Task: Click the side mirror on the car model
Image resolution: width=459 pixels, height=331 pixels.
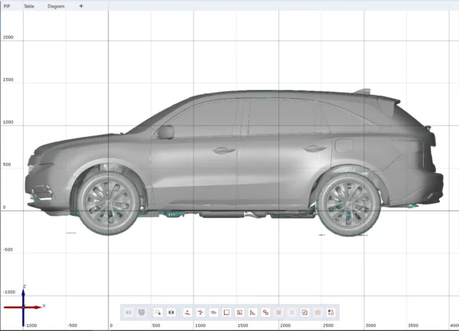Action: click(166, 132)
